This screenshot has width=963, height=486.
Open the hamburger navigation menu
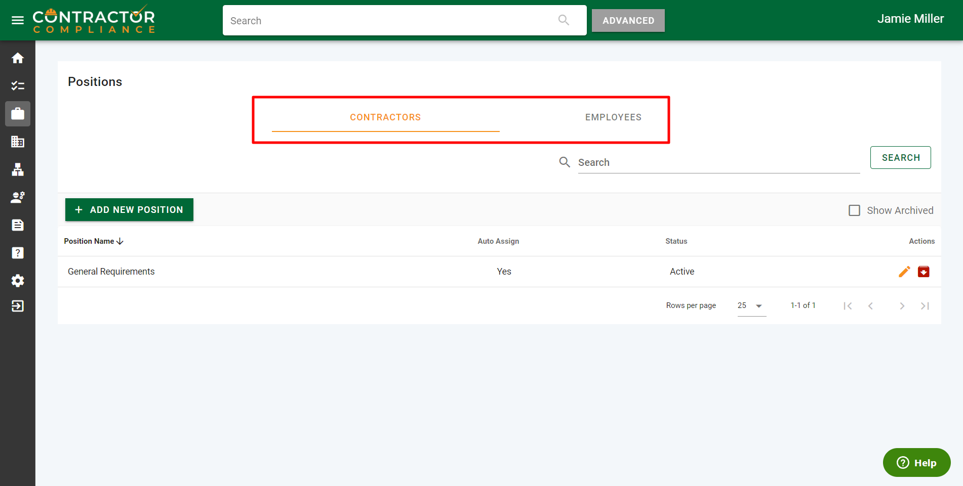[x=18, y=20]
